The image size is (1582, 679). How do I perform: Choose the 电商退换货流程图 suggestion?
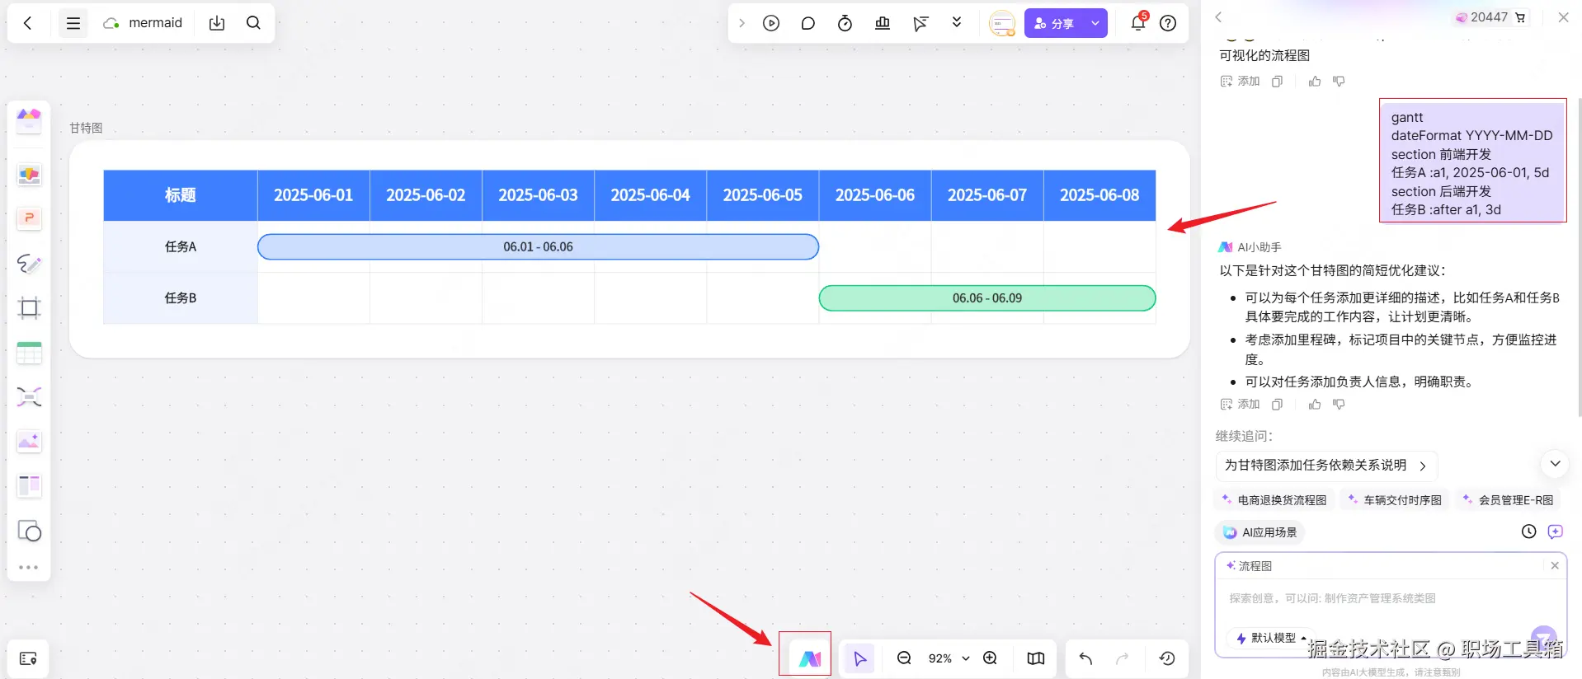coord(1275,500)
